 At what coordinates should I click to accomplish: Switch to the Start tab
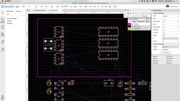point(28,10)
